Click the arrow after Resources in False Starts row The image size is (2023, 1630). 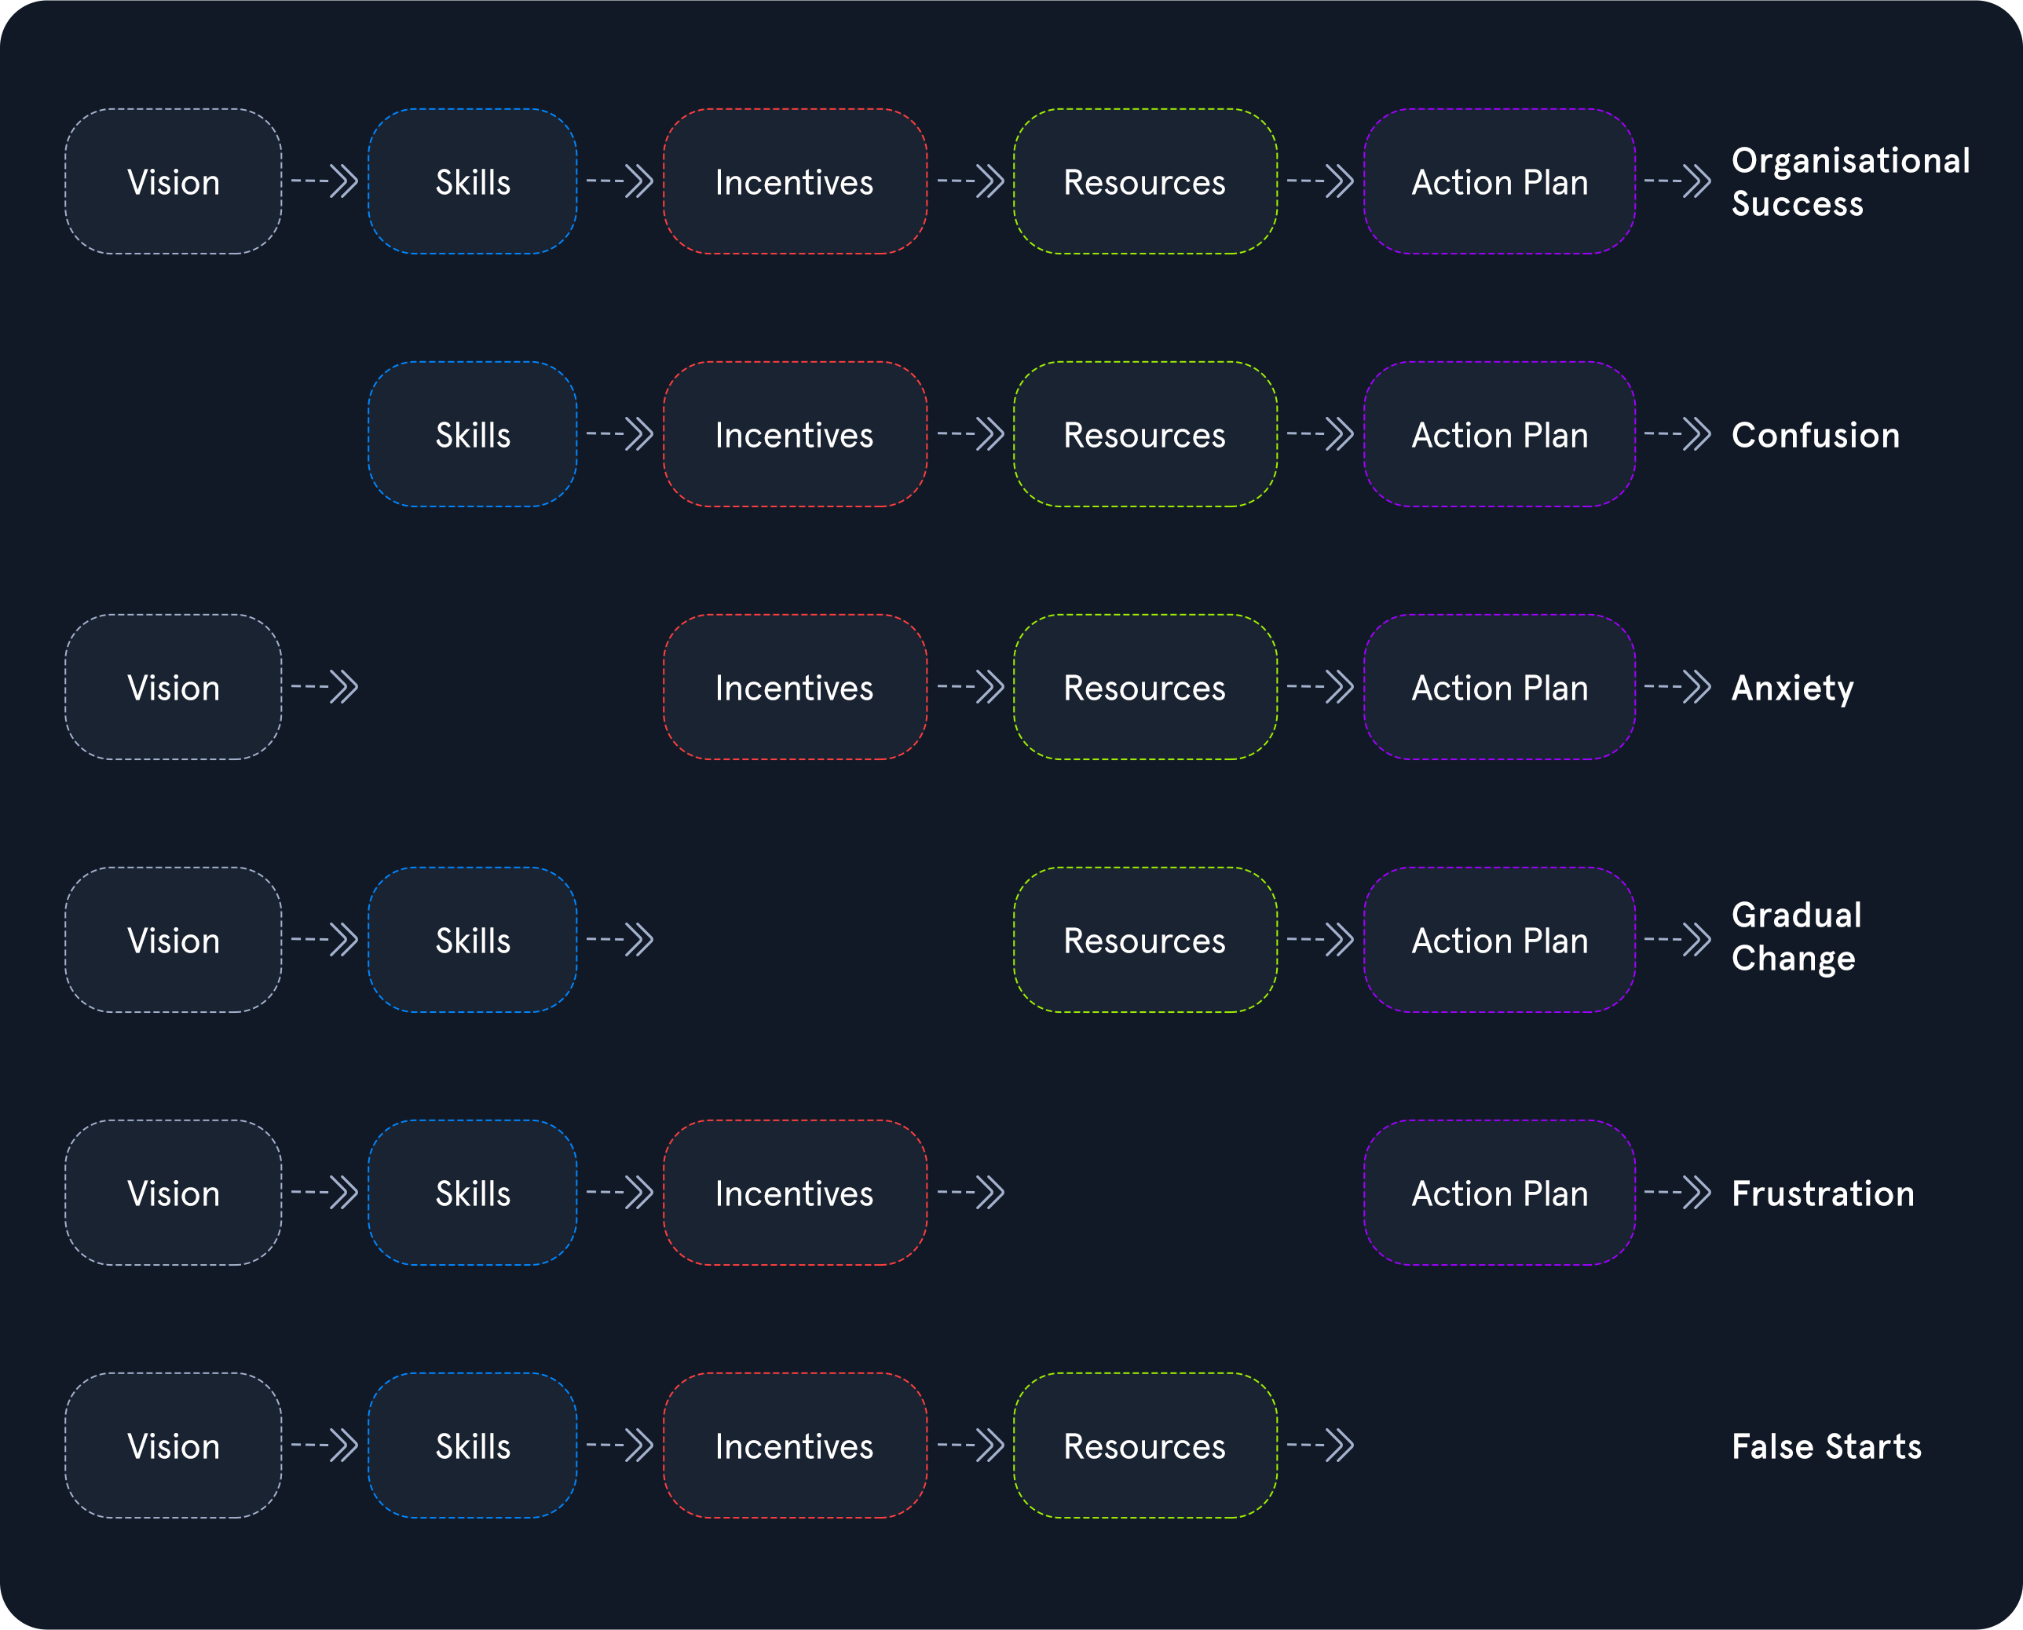(x=1320, y=1445)
